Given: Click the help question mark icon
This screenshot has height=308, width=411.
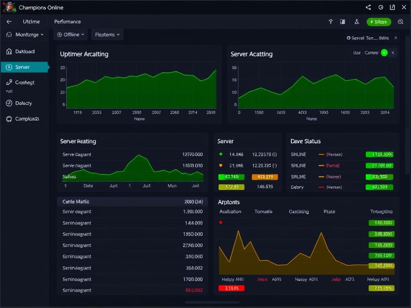Looking at the screenshot, I should [331, 22].
